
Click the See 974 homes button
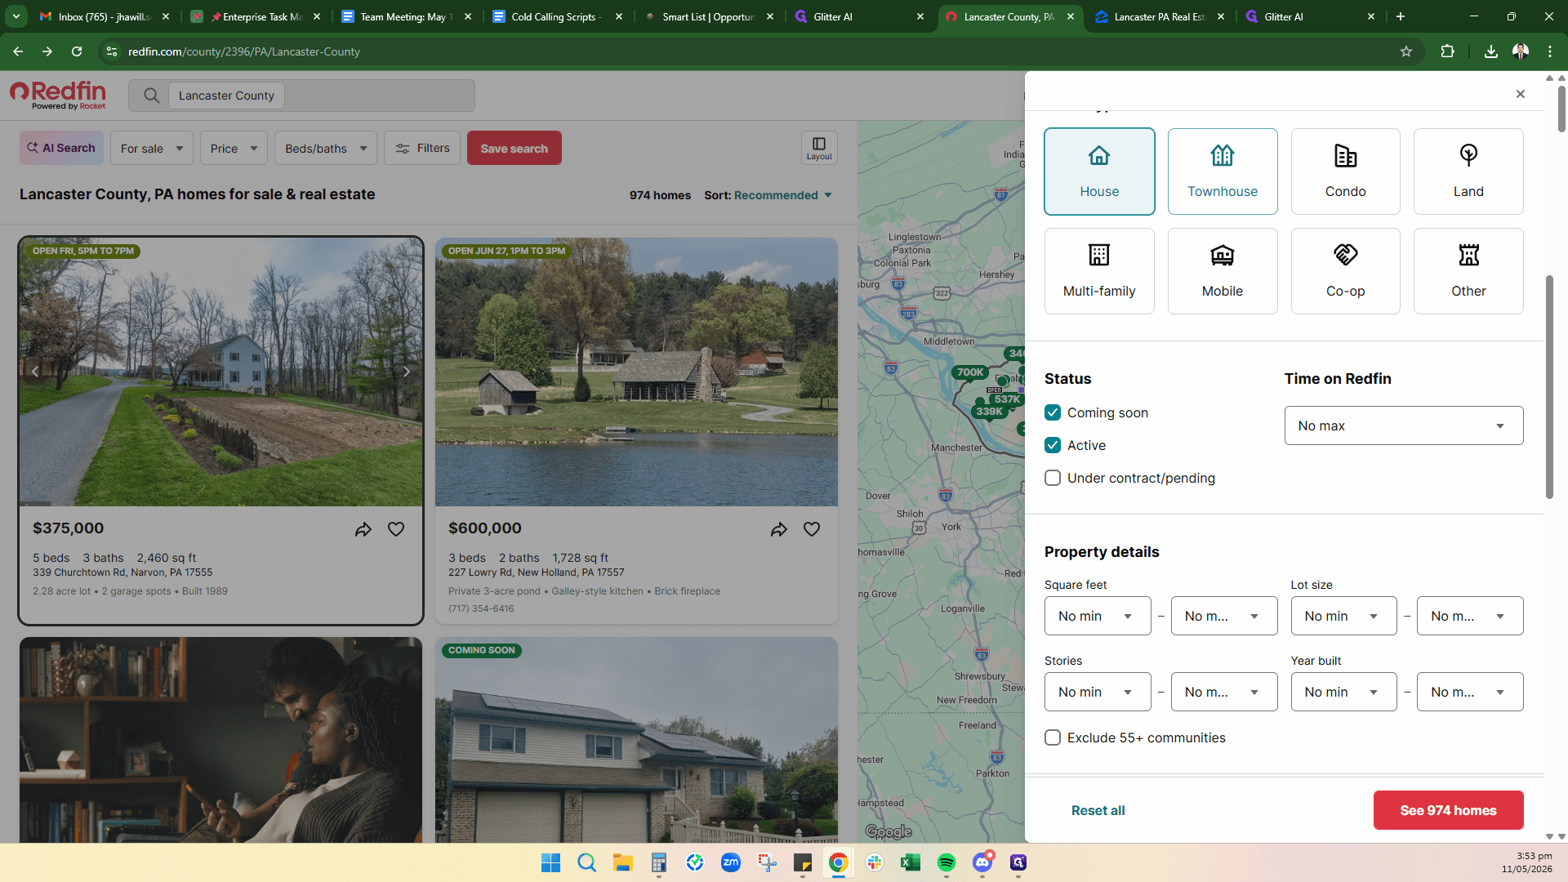(x=1448, y=810)
